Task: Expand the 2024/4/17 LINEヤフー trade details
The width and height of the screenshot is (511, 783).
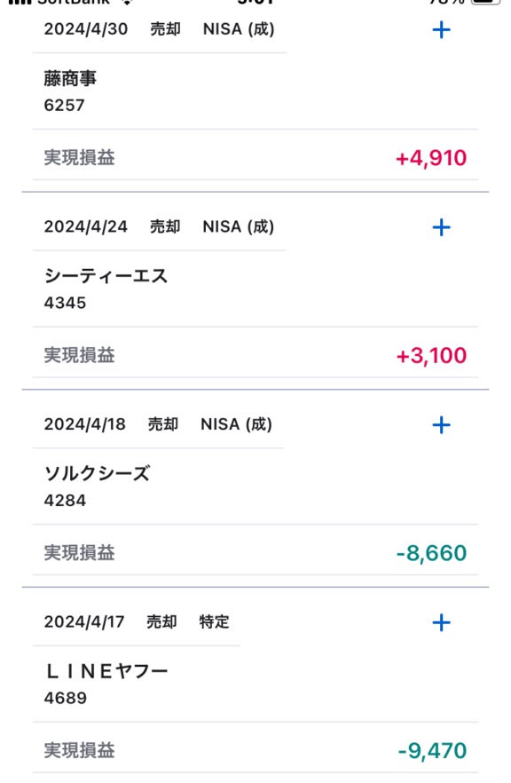Action: pos(441,622)
